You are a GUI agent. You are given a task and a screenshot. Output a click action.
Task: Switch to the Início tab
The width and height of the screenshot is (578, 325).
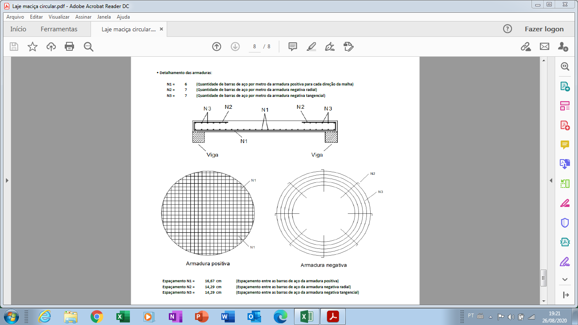18,29
